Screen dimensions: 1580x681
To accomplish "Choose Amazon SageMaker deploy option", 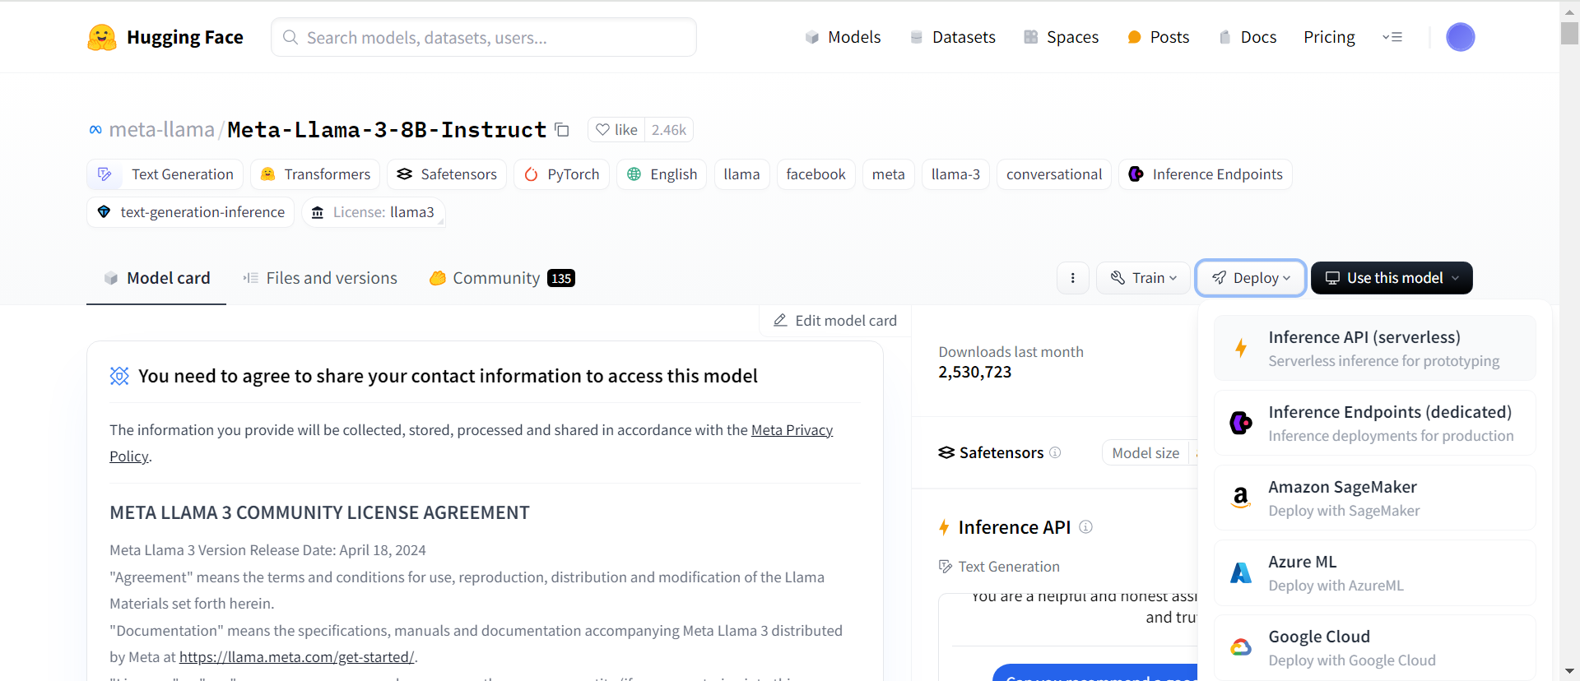I will coord(1375,498).
